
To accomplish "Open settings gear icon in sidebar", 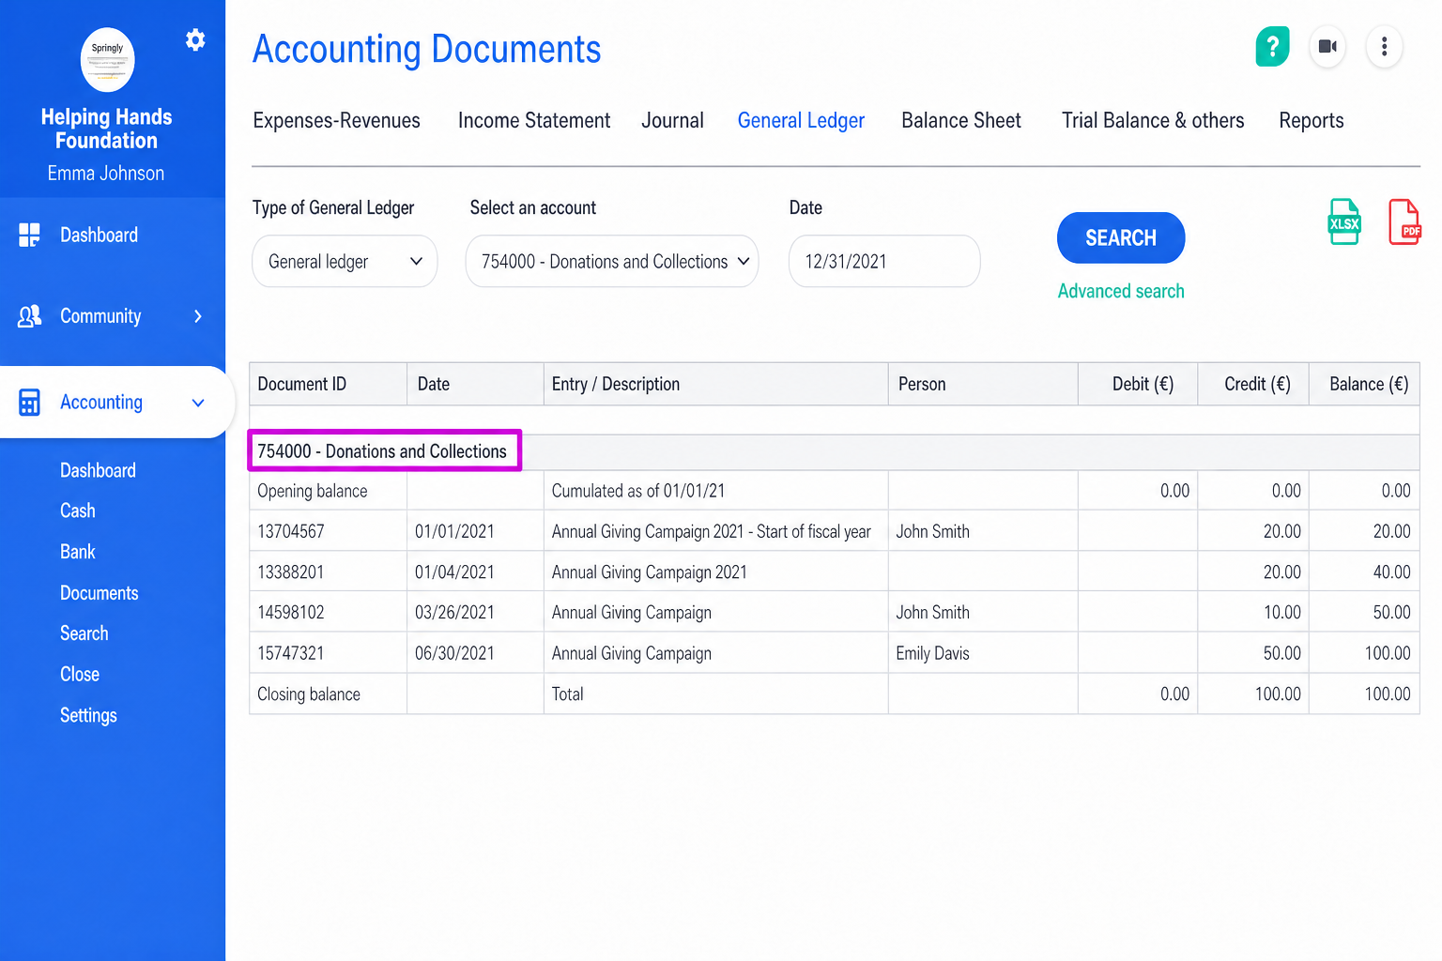I will [195, 39].
